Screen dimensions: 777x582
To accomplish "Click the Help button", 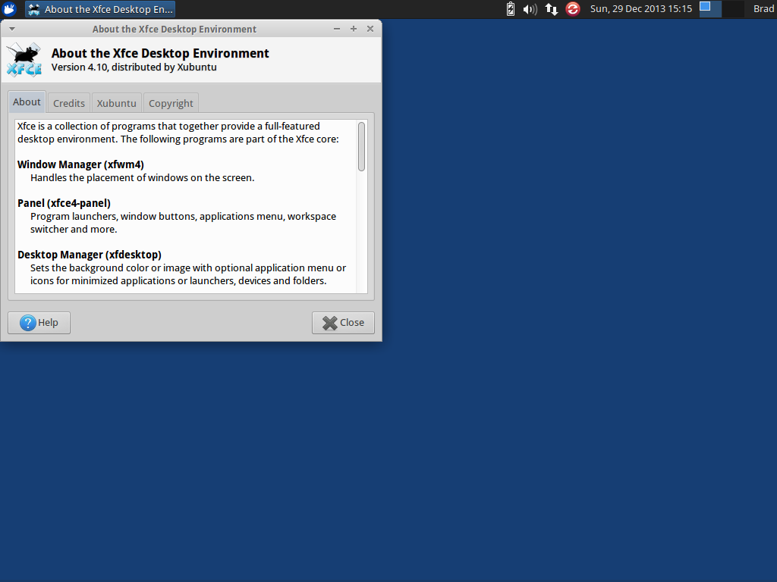I will click(x=39, y=323).
